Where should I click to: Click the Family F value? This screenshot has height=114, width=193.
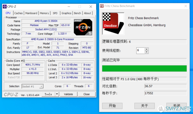pyautogui.click(x=28, y=44)
